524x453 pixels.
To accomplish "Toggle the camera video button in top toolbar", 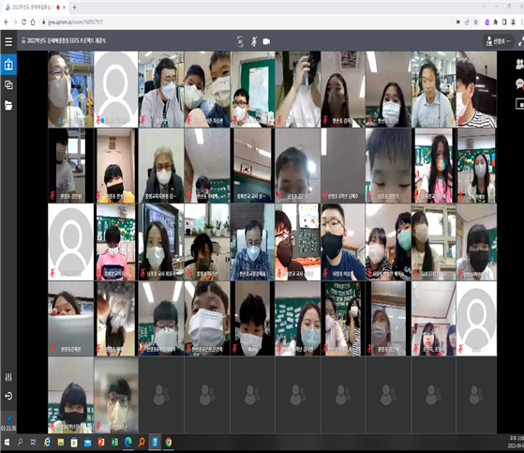I will pyautogui.click(x=266, y=41).
